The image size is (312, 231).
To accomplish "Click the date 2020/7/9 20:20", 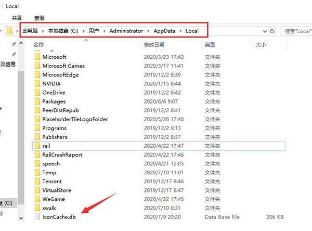I will coord(162,217).
